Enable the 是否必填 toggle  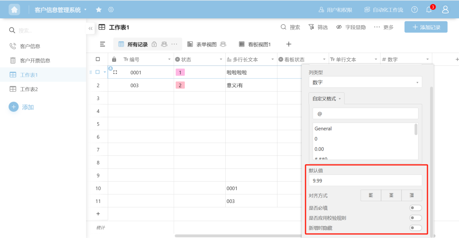point(416,208)
